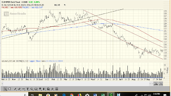Open the line style list menu
Viewport: 171px width, 96px height.
pyautogui.click(x=57, y=89)
